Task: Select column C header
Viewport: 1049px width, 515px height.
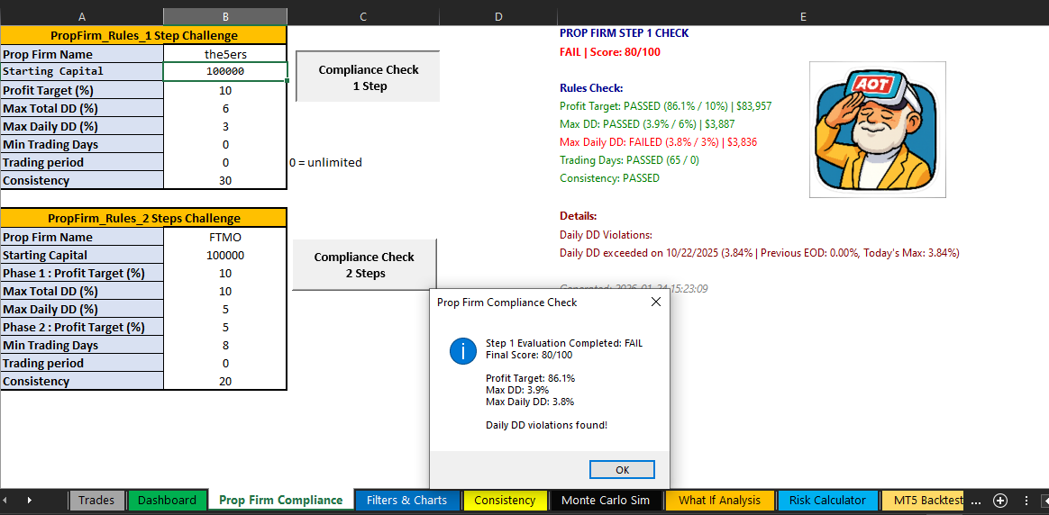Action: tap(363, 17)
